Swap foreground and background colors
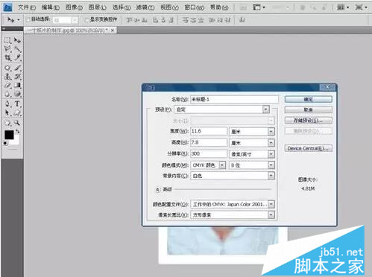This screenshot has width=372, height=277. [x=18, y=131]
